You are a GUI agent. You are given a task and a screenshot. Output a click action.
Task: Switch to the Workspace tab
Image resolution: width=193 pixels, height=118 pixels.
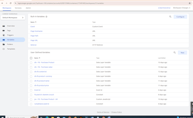[7, 8]
